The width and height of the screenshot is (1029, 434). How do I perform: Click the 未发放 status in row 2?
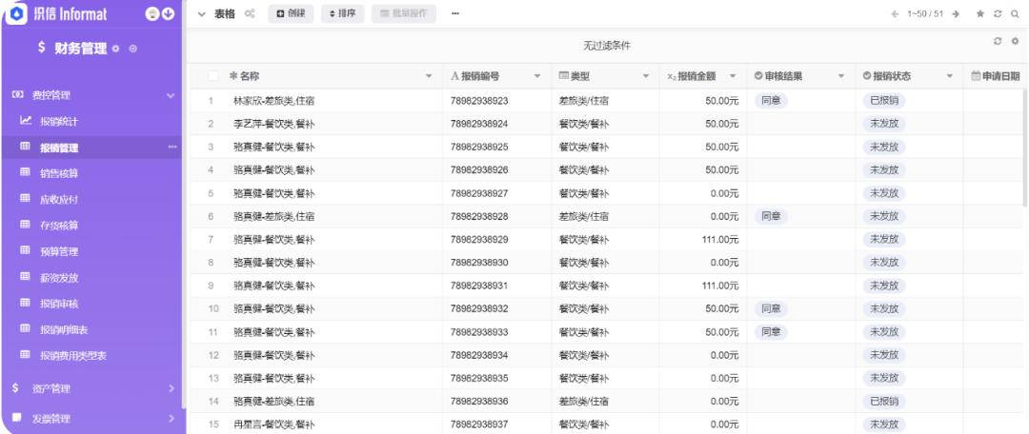883,124
